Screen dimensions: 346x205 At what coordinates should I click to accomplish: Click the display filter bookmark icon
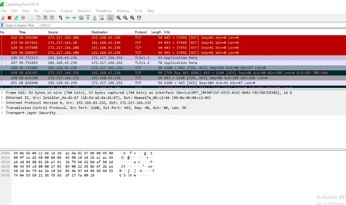[2, 25]
